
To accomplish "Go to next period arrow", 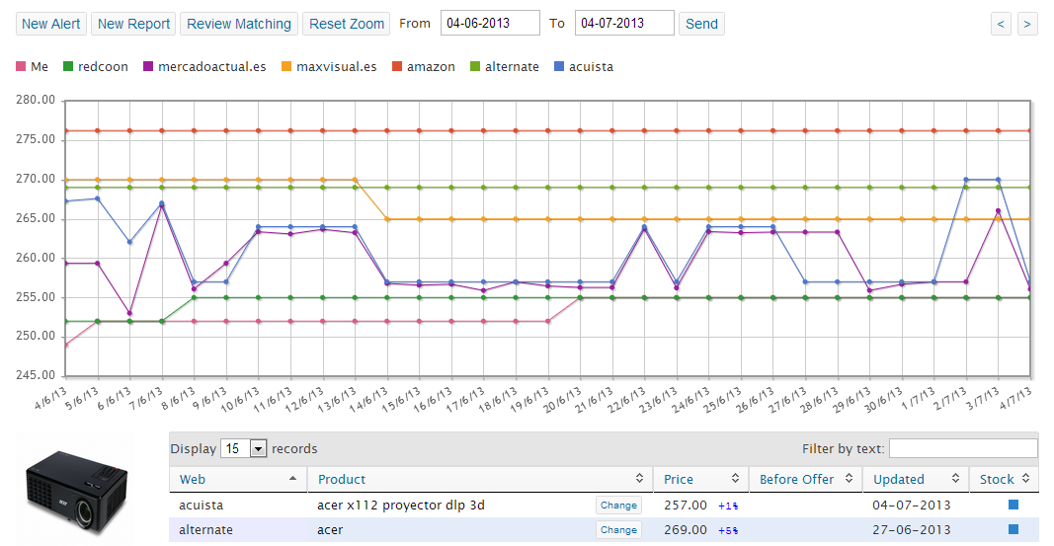I will tap(1027, 24).
